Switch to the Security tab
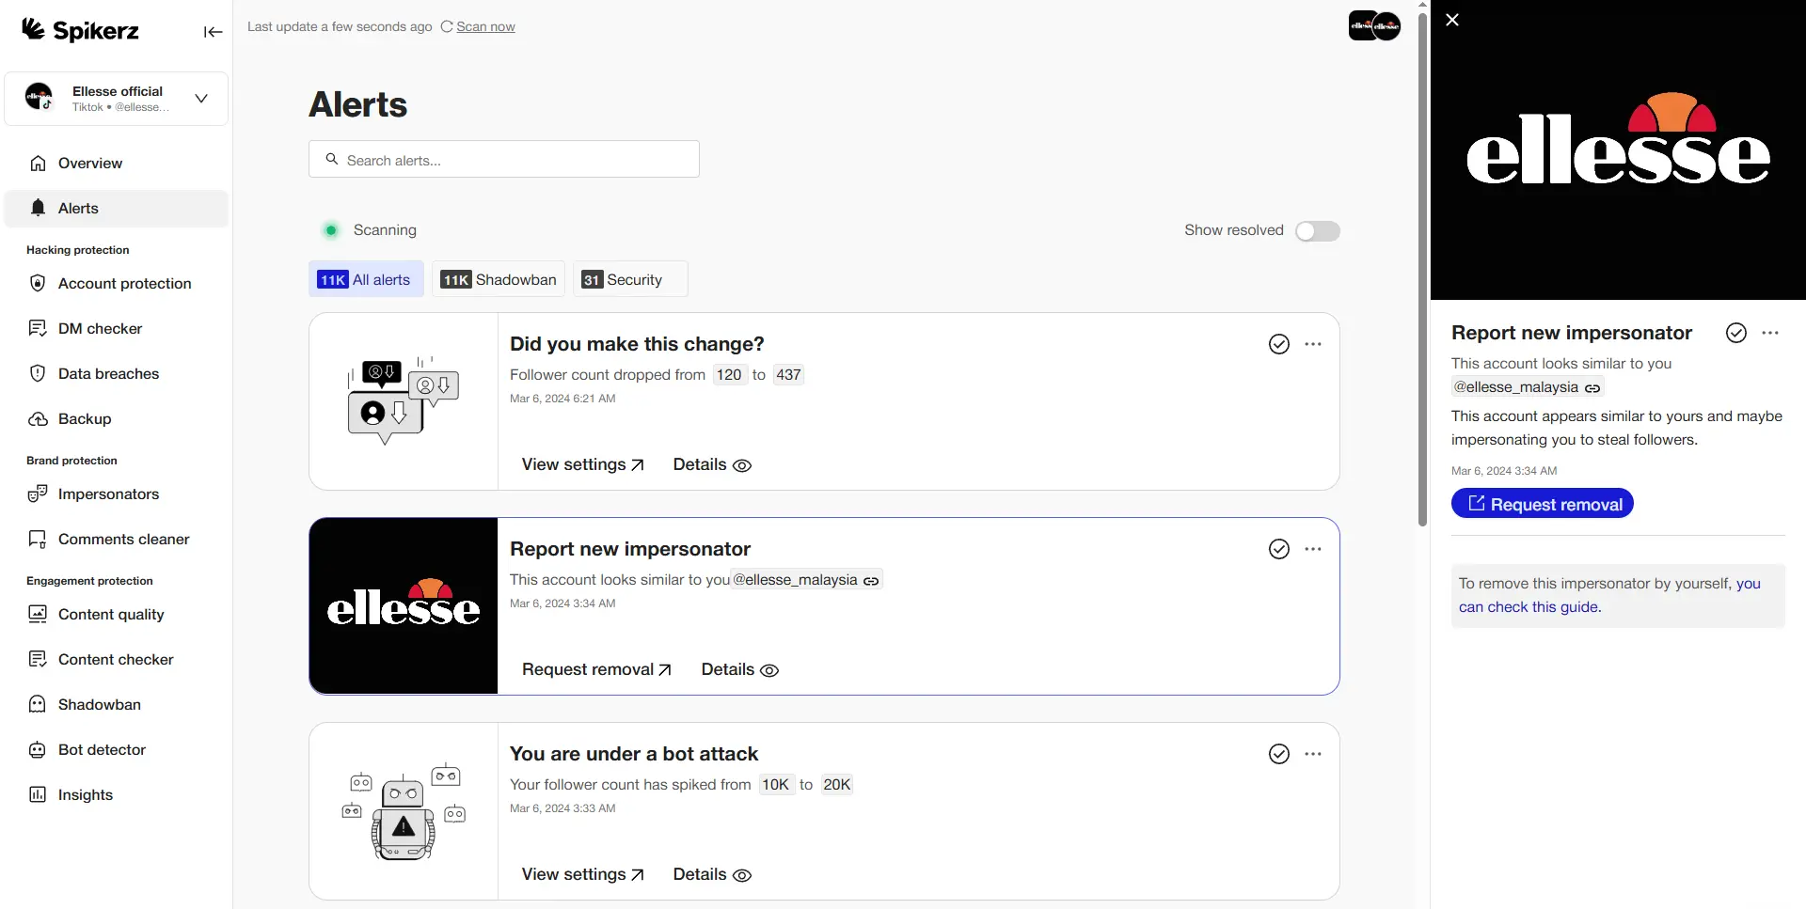This screenshot has height=909, width=1806. tap(630, 280)
